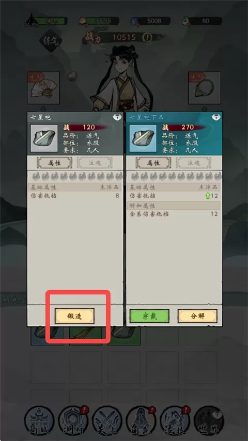Select 注魂 tab in left 七星袍 panel
The height and width of the screenshot is (441, 248).
coord(95,163)
